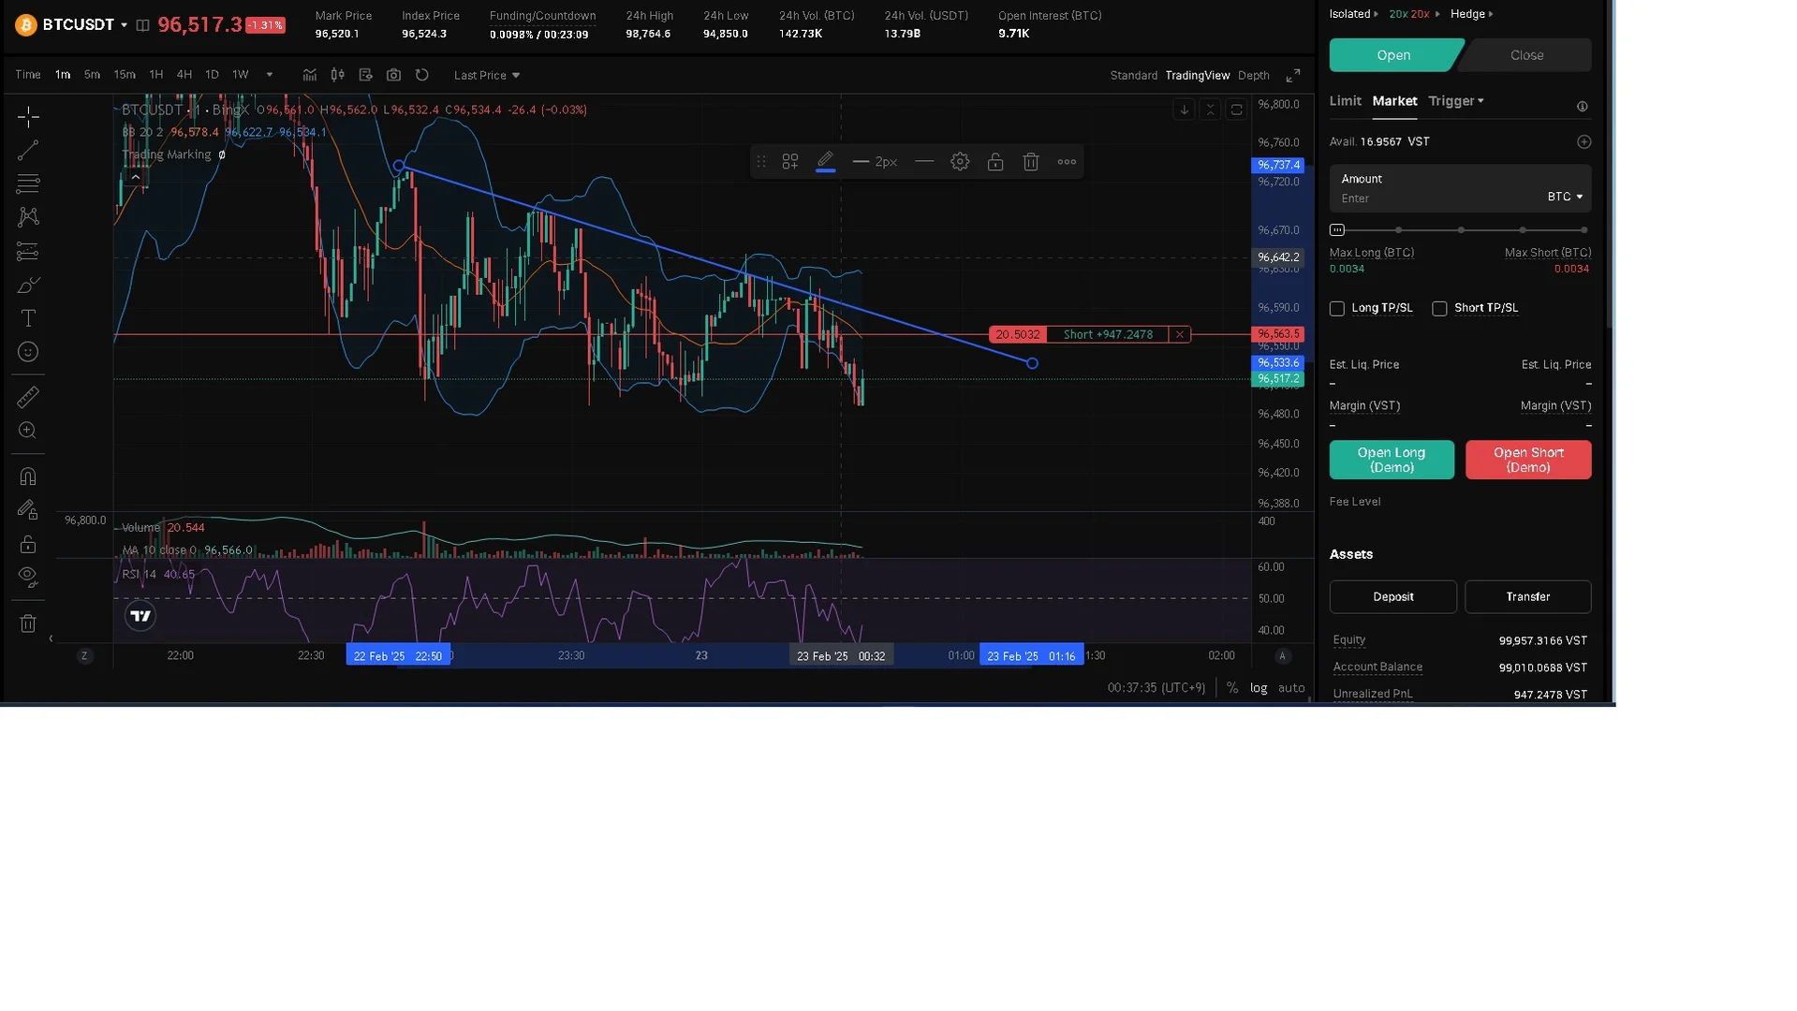Open the Fee Level link
Screen dimensions: 1797x1011
(x=1354, y=502)
